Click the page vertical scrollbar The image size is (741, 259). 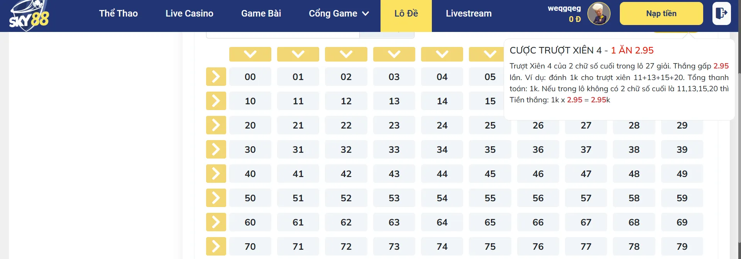point(739,154)
